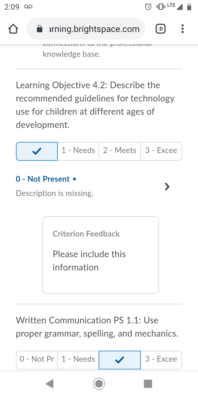Open Chrome's three-dot overflow menu
Viewport: 198px width, 397px height.
(x=182, y=29)
